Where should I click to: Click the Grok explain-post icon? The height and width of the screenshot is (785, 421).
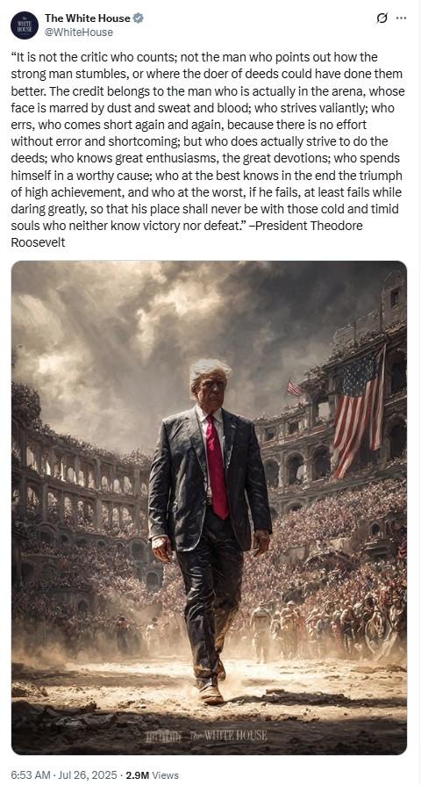(382, 18)
